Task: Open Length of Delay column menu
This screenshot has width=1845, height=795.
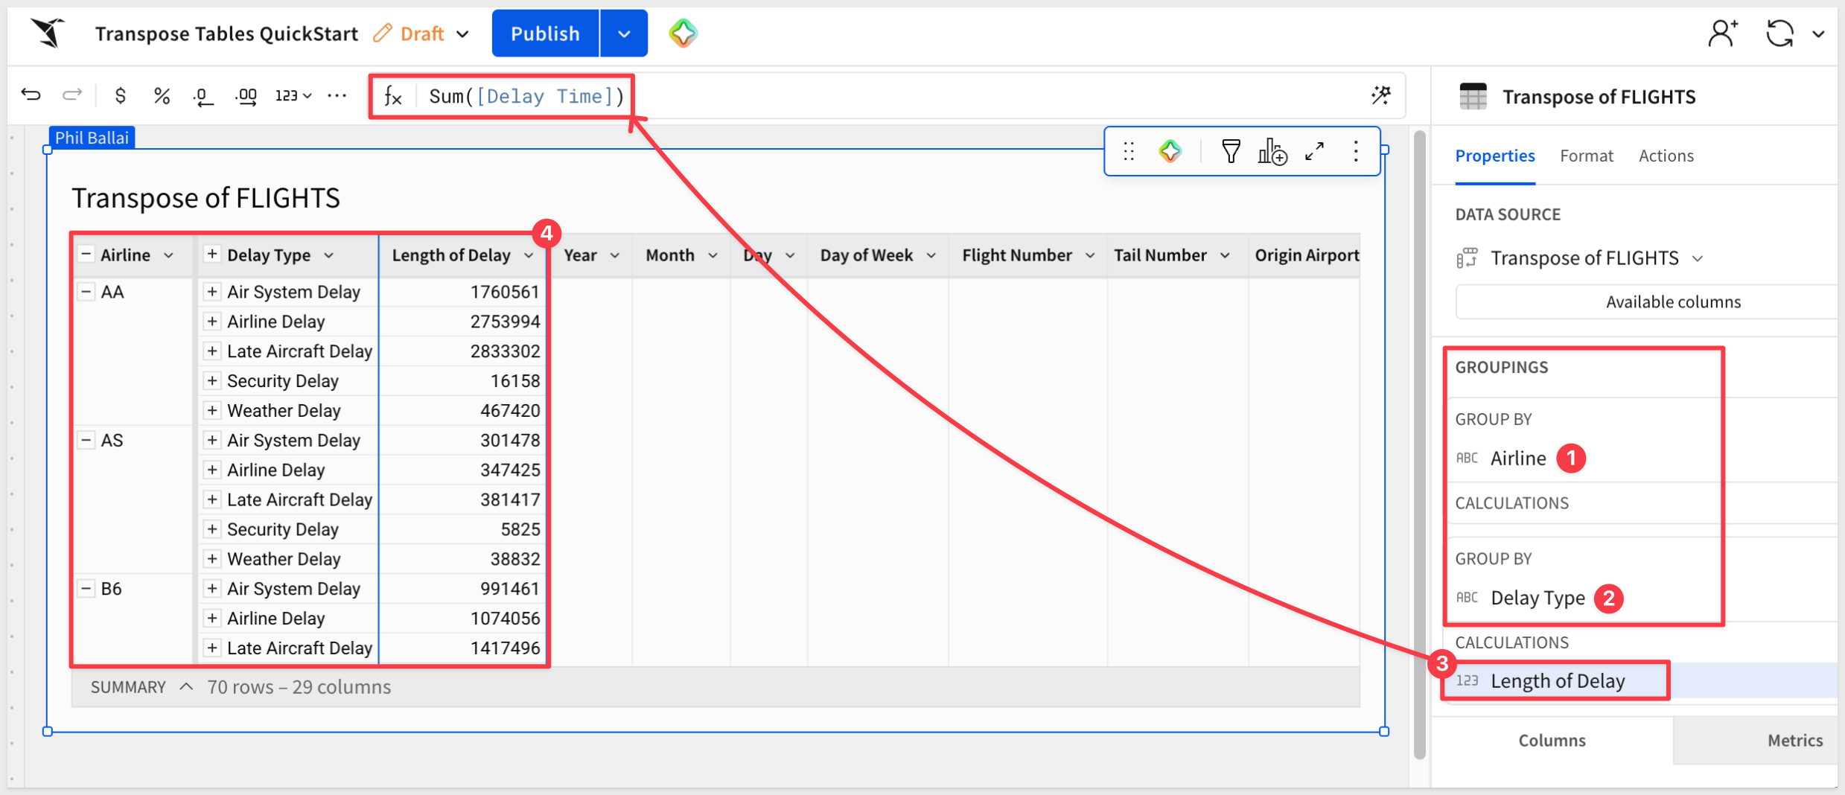Action: coord(529,255)
